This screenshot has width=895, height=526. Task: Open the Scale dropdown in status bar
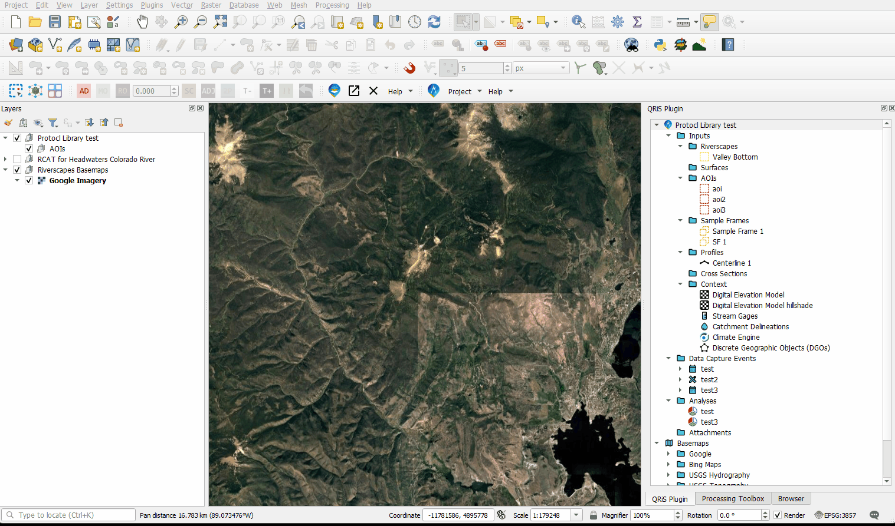pyautogui.click(x=576, y=515)
